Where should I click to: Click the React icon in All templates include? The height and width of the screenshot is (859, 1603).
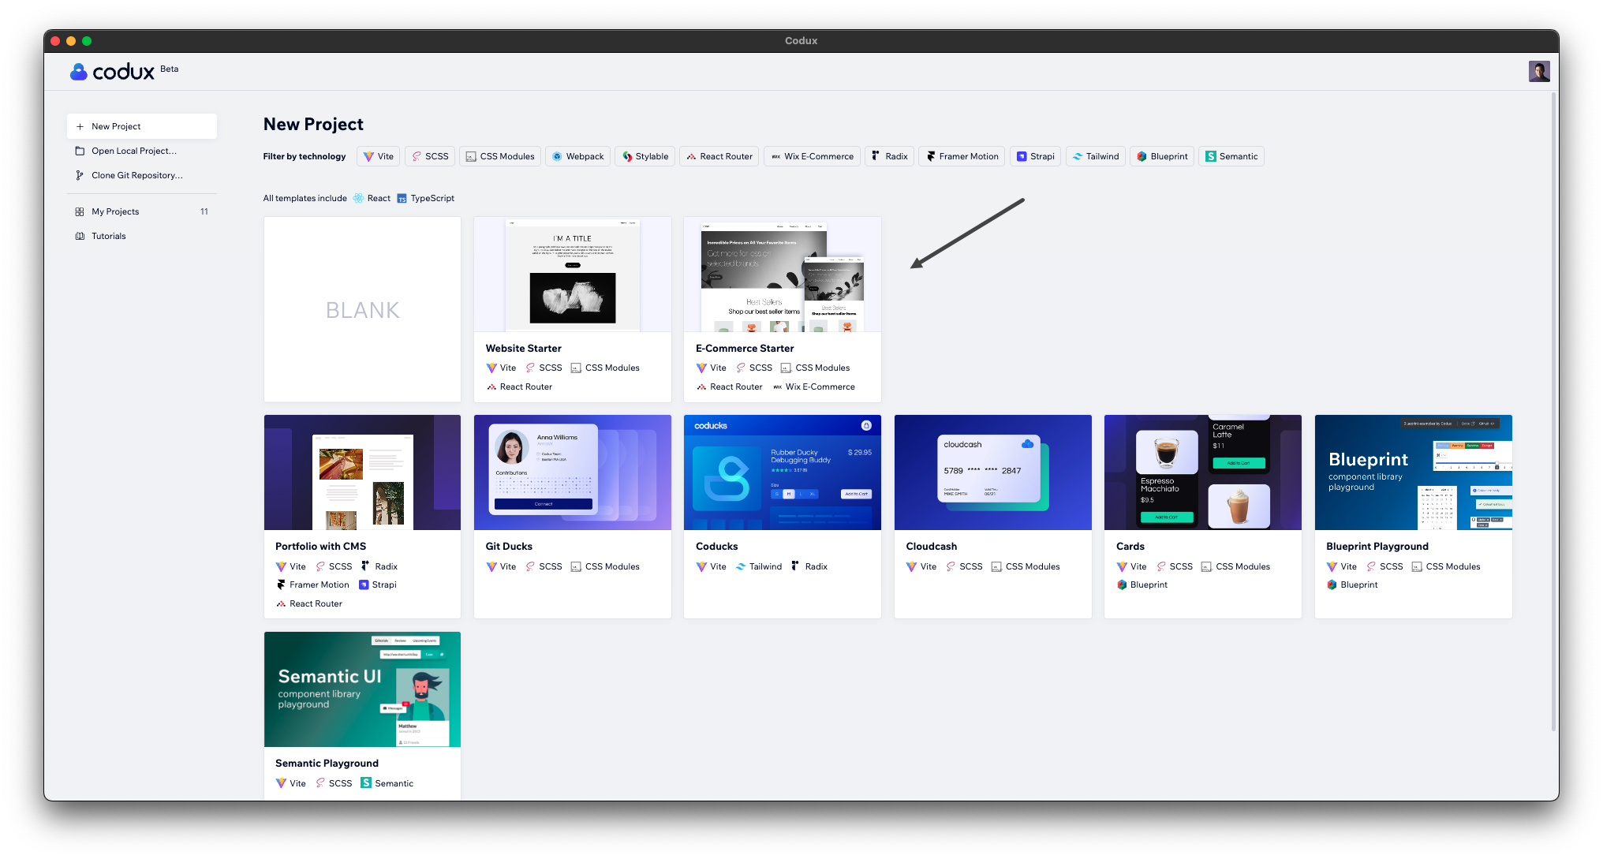tap(358, 198)
